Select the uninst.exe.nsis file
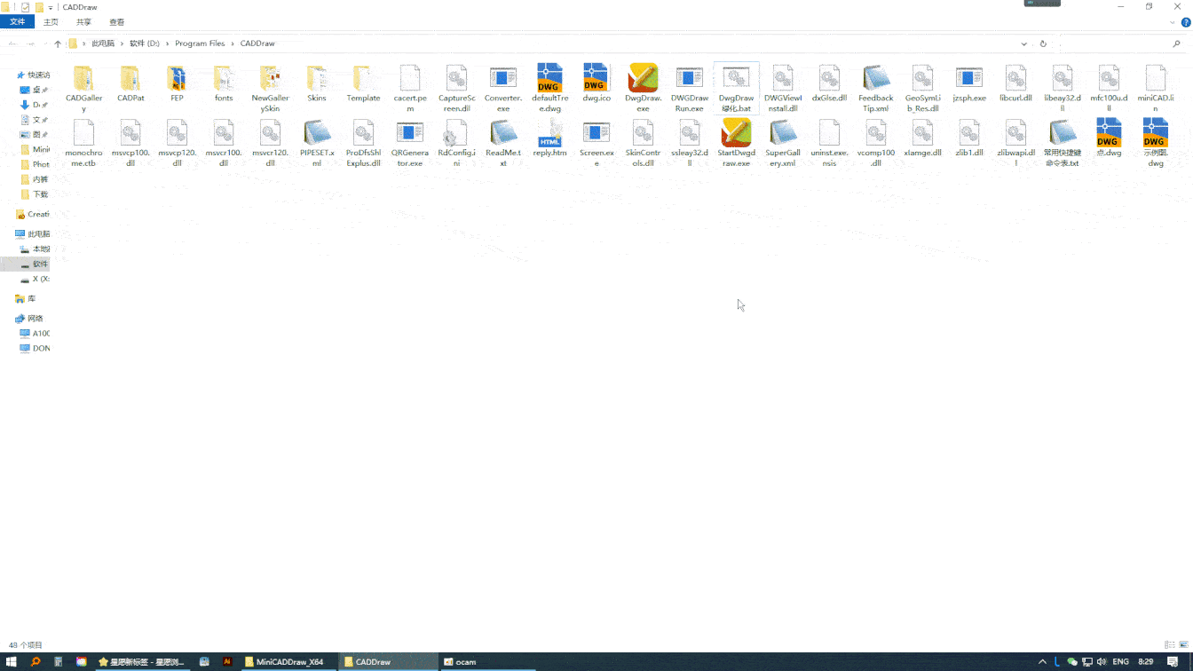1193x671 pixels. (x=829, y=143)
